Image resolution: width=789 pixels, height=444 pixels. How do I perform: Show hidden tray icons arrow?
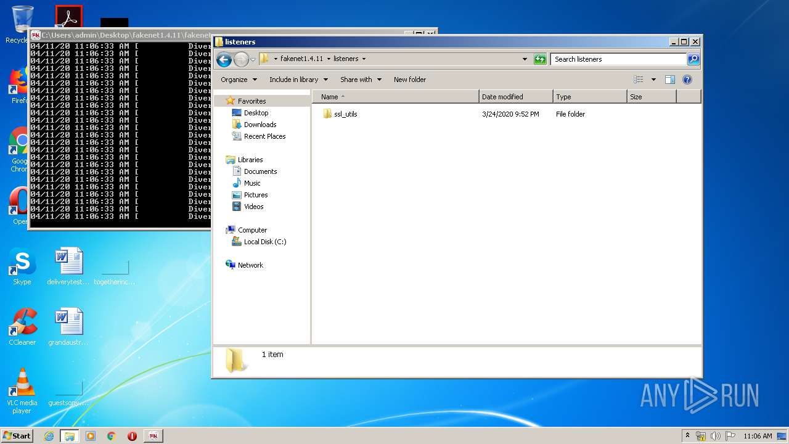tap(687, 436)
